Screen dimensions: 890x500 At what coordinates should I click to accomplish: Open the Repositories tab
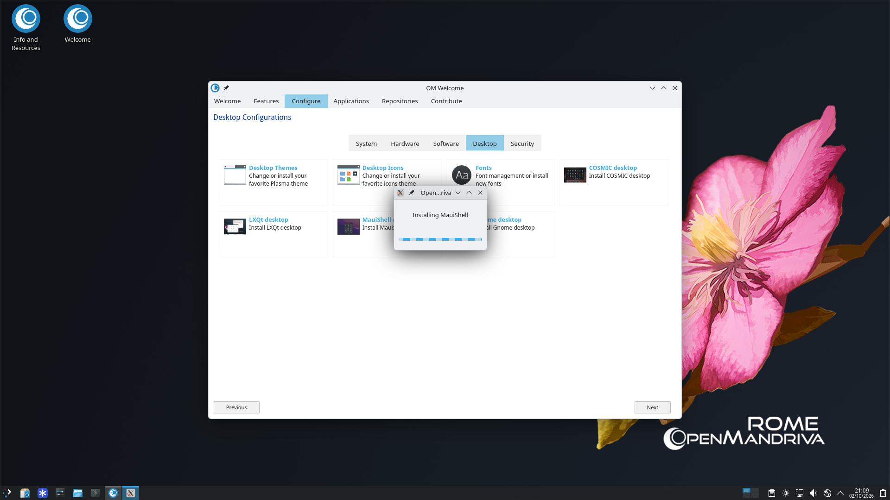pos(400,101)
